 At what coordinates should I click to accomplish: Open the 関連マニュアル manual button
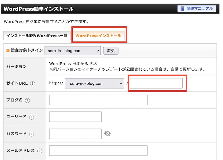197,9
